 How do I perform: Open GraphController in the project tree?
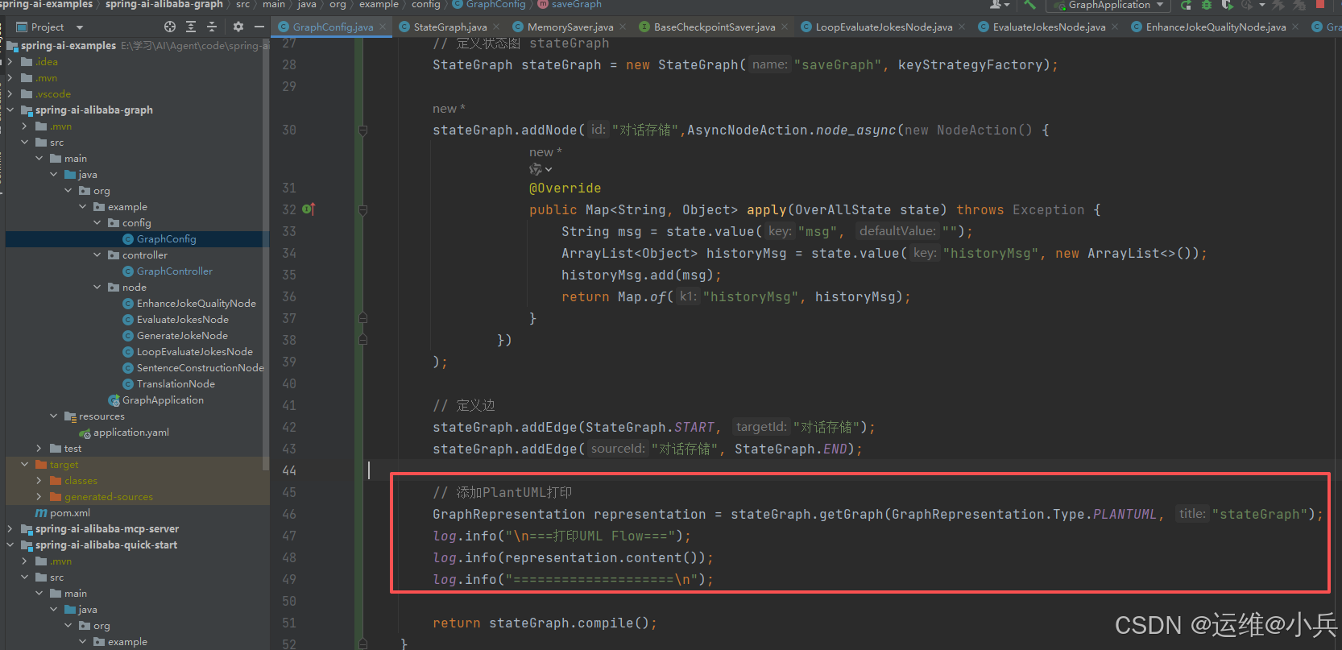point(174,271)
